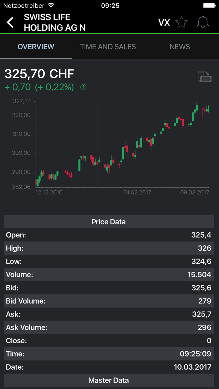Image resolution: width=219 pixels, height=389 pixels.
Task: Toggle the price alert notification bell
Action: pos(203,22)
